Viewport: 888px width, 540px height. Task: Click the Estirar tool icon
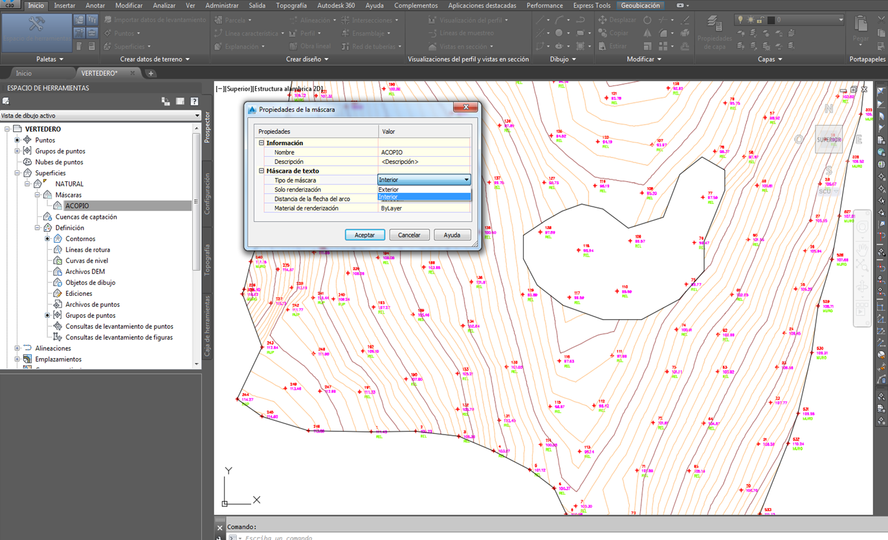pyautogui.click(x=603, y=45)
